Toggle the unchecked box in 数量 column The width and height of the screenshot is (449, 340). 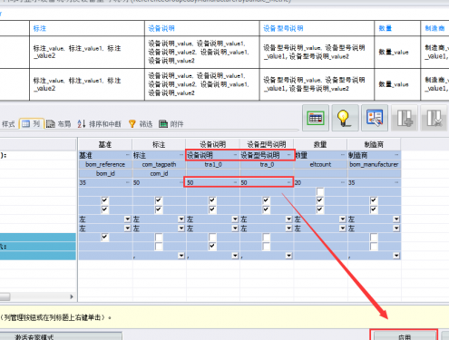(320, 191)
